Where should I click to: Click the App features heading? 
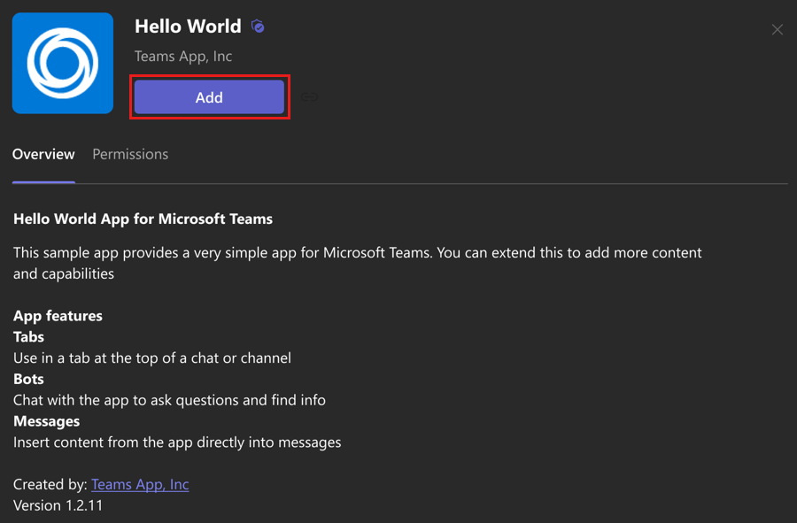pyautogui.click(x=58, y=316)
